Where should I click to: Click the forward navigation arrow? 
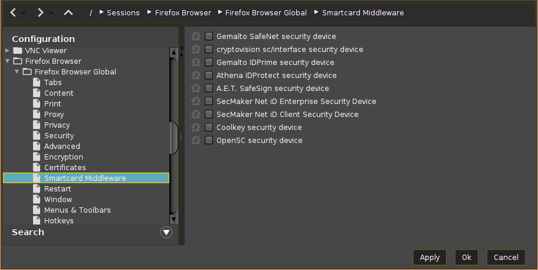tap(40, 12)
